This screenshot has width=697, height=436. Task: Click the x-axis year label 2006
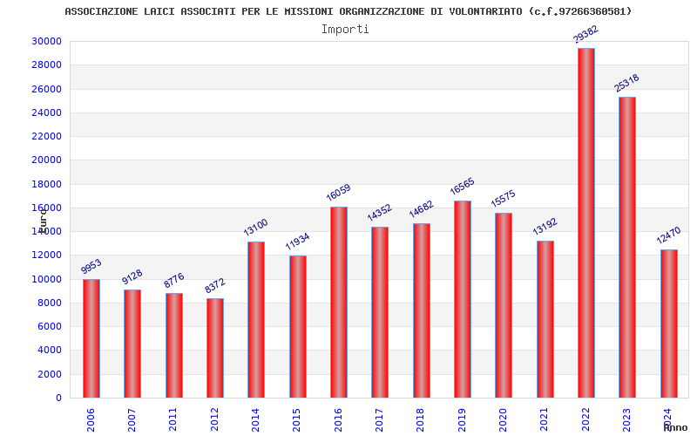91,420
